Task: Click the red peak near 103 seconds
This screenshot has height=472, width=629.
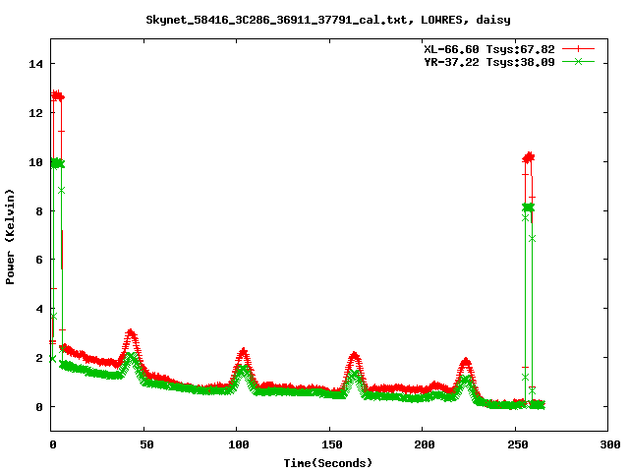Action: [x=243, y=352]
